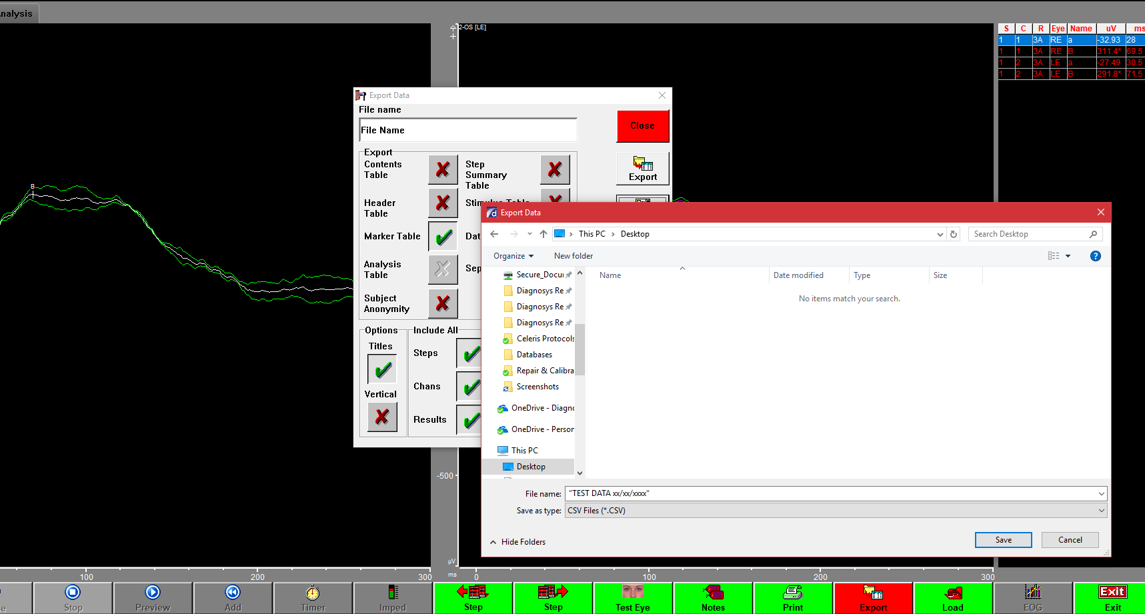Screen dimensions: 1145x614
Task: Click the red Close button in Export Data
Action: click(642, 126)
